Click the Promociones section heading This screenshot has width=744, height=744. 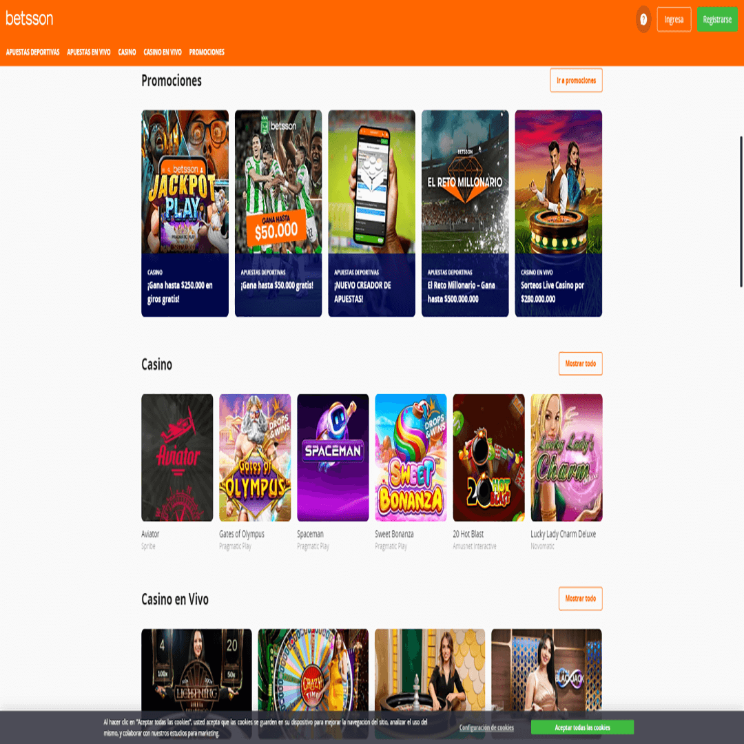click(x=172, y=81)
